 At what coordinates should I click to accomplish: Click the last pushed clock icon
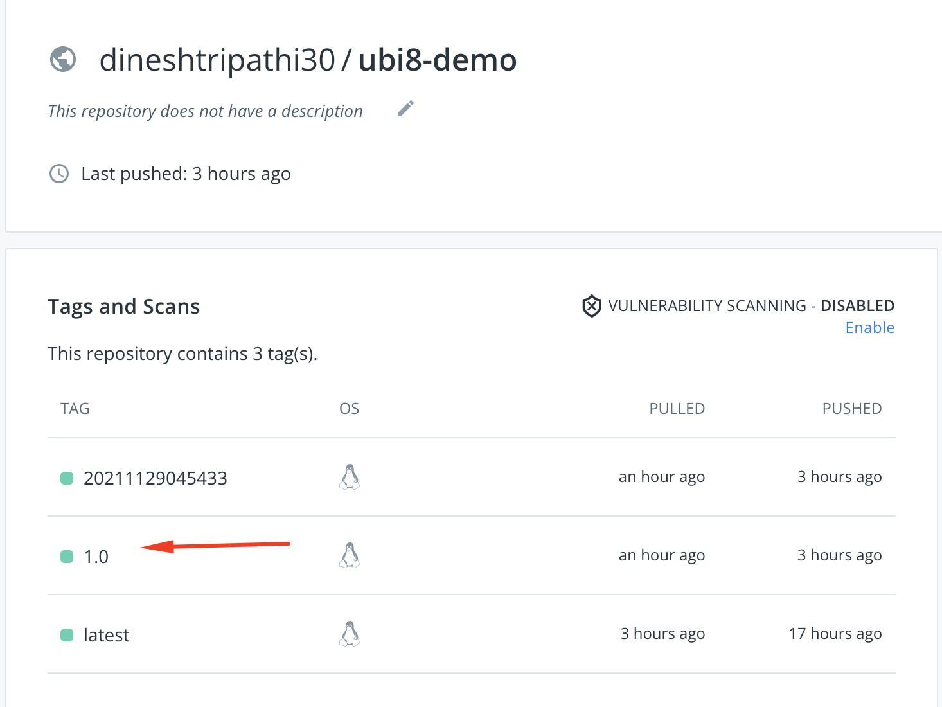click(x=59, y=174)
